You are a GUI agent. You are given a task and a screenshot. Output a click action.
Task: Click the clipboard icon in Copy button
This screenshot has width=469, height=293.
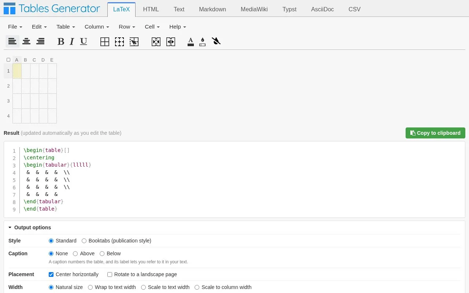coord(413,133)
